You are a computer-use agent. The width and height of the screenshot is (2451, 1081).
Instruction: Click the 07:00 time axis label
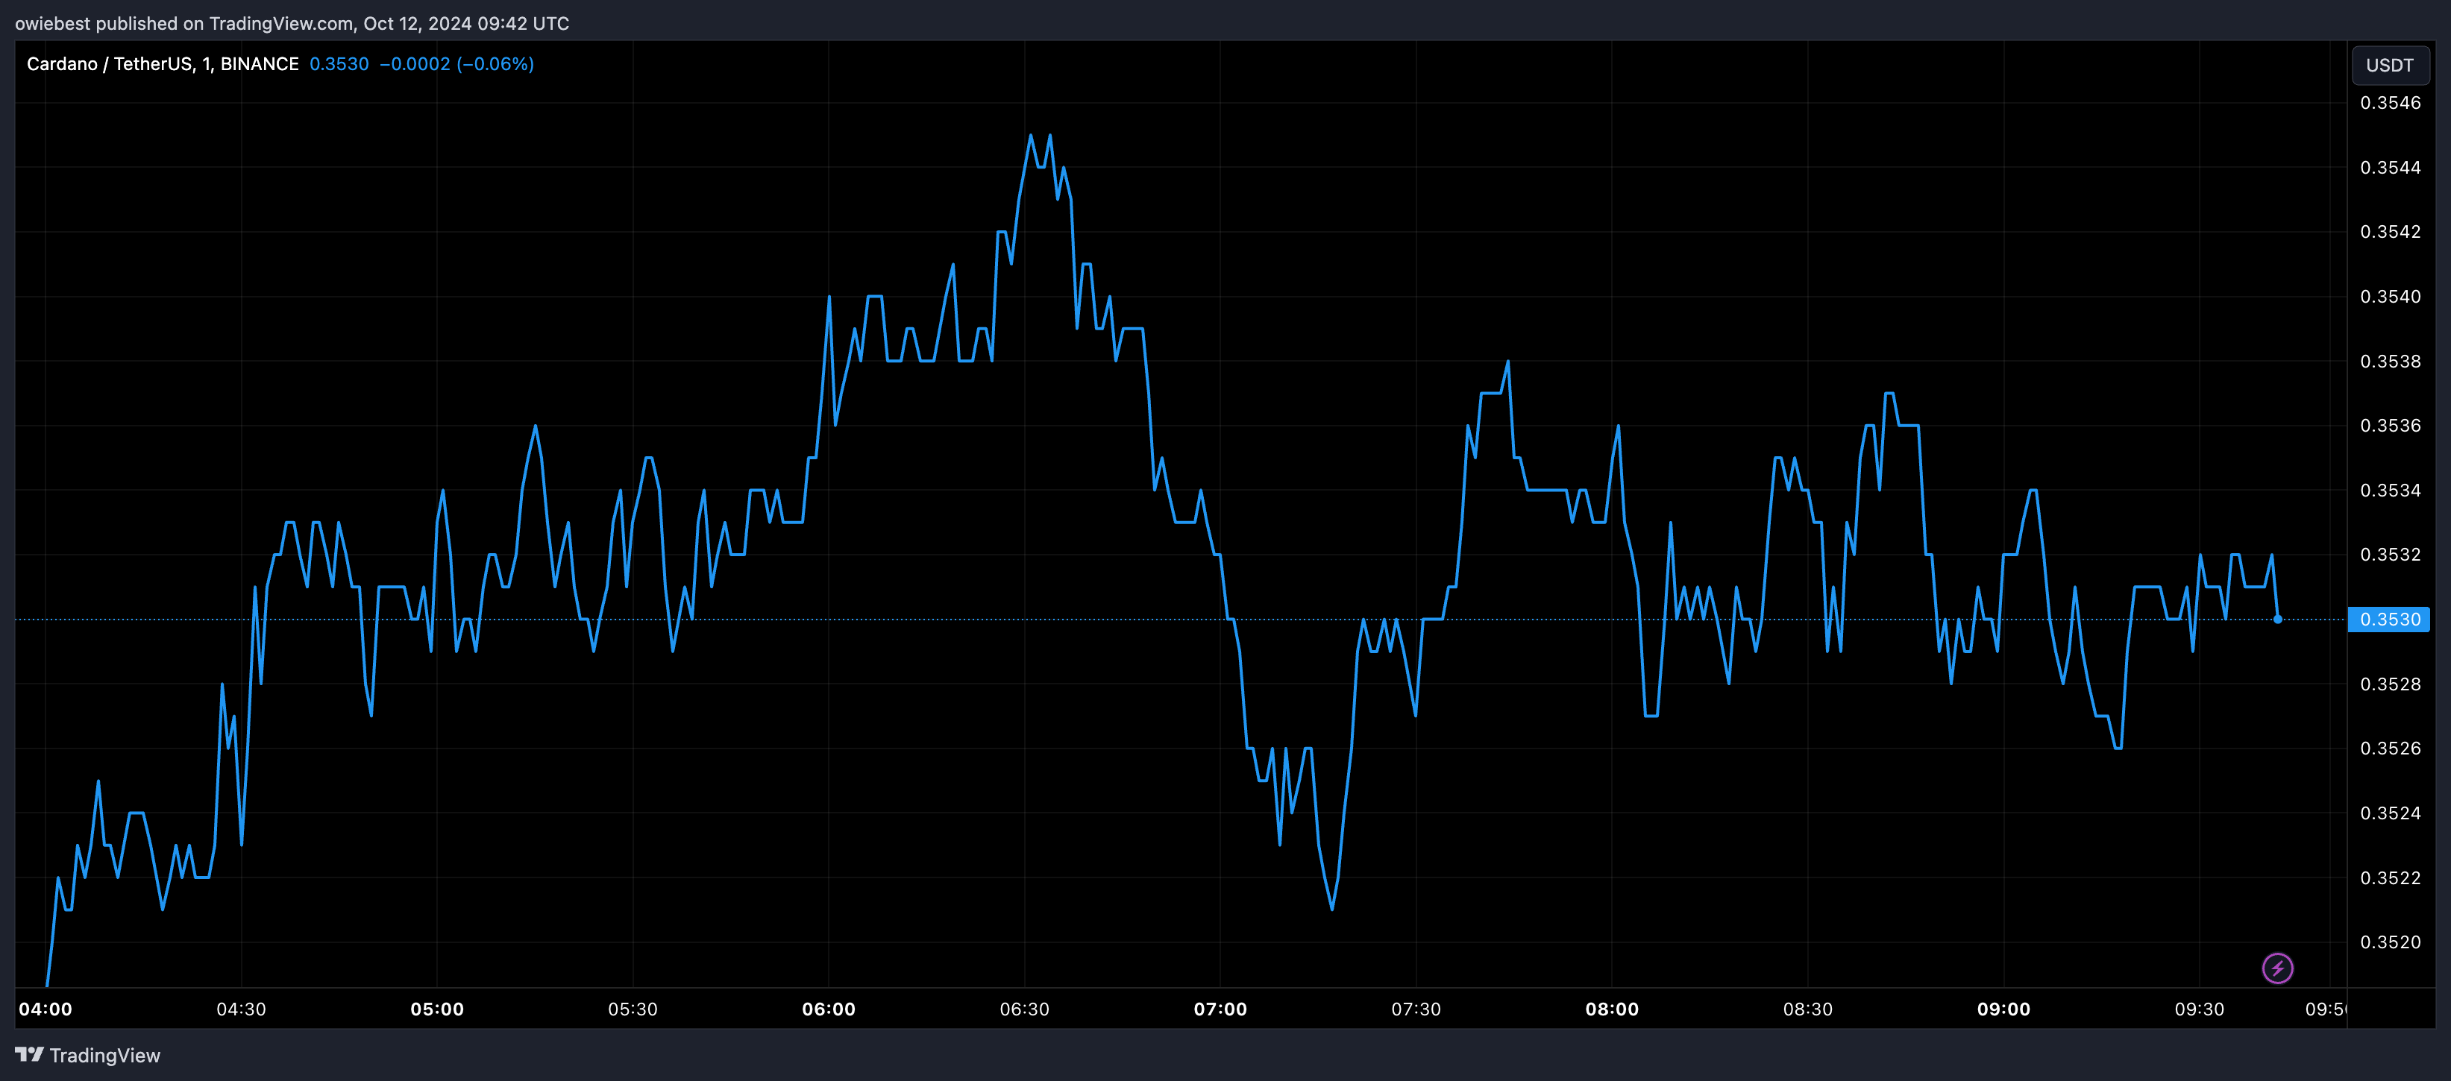tap(1221, 1009)
